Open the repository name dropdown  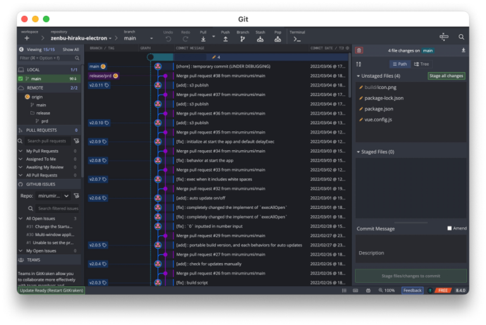(81, 38)
